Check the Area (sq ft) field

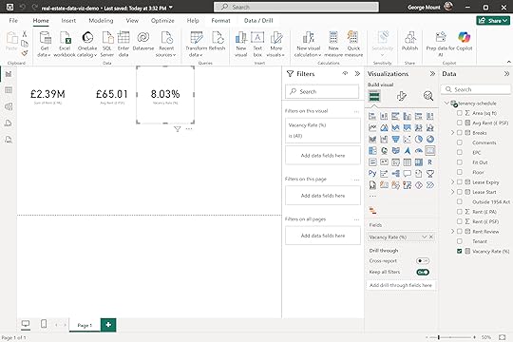click(460, 113)
